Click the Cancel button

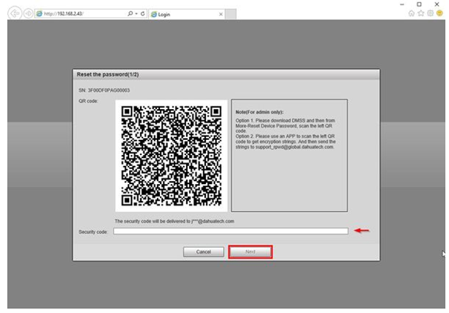point(204,252)
